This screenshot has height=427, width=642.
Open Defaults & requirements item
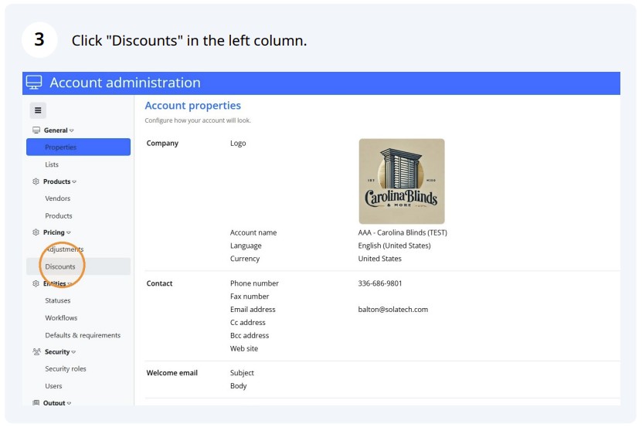click(83, 335)
